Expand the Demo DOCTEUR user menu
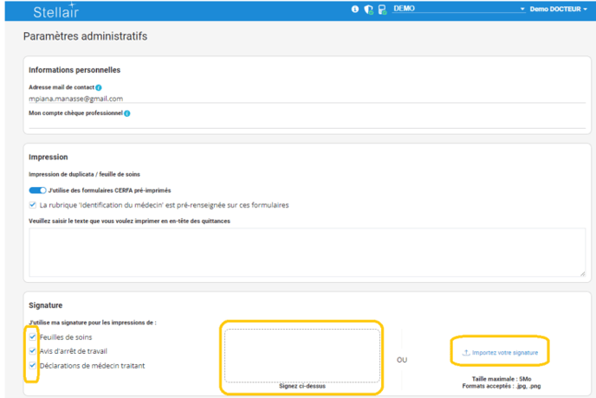The width and height of the screenshot is (596, 398). tap(559, 9)
